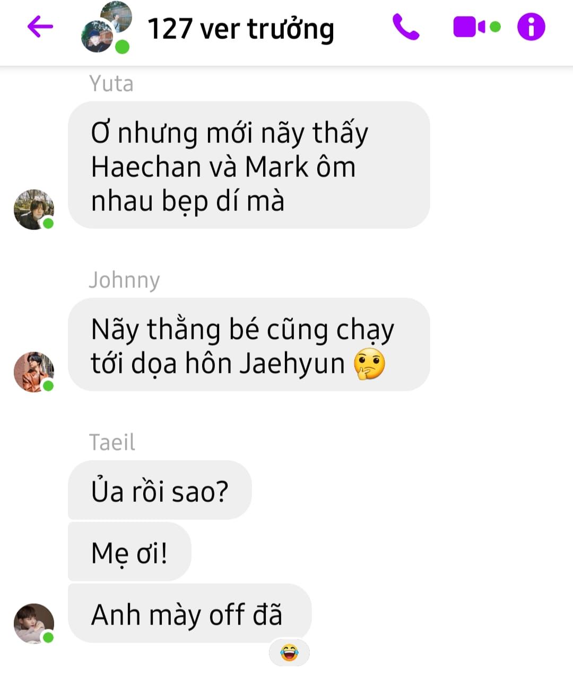
Task: Tap the sender name Johnny
Action: 124,280
